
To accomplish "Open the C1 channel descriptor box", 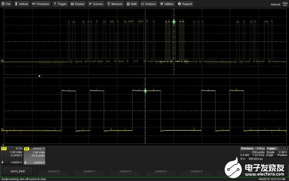I will (x=12, y=156).
